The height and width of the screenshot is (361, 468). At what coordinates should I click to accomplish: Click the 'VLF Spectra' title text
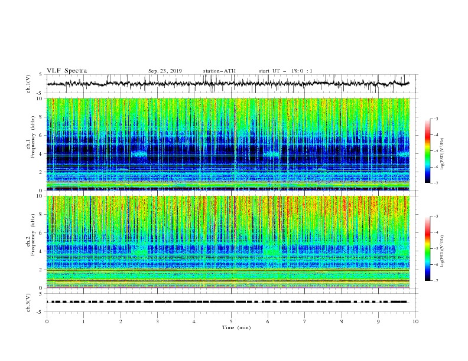[67, 71]
